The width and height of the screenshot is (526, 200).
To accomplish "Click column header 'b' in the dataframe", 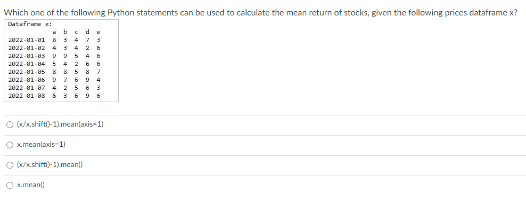I will [x=65, y=32].
